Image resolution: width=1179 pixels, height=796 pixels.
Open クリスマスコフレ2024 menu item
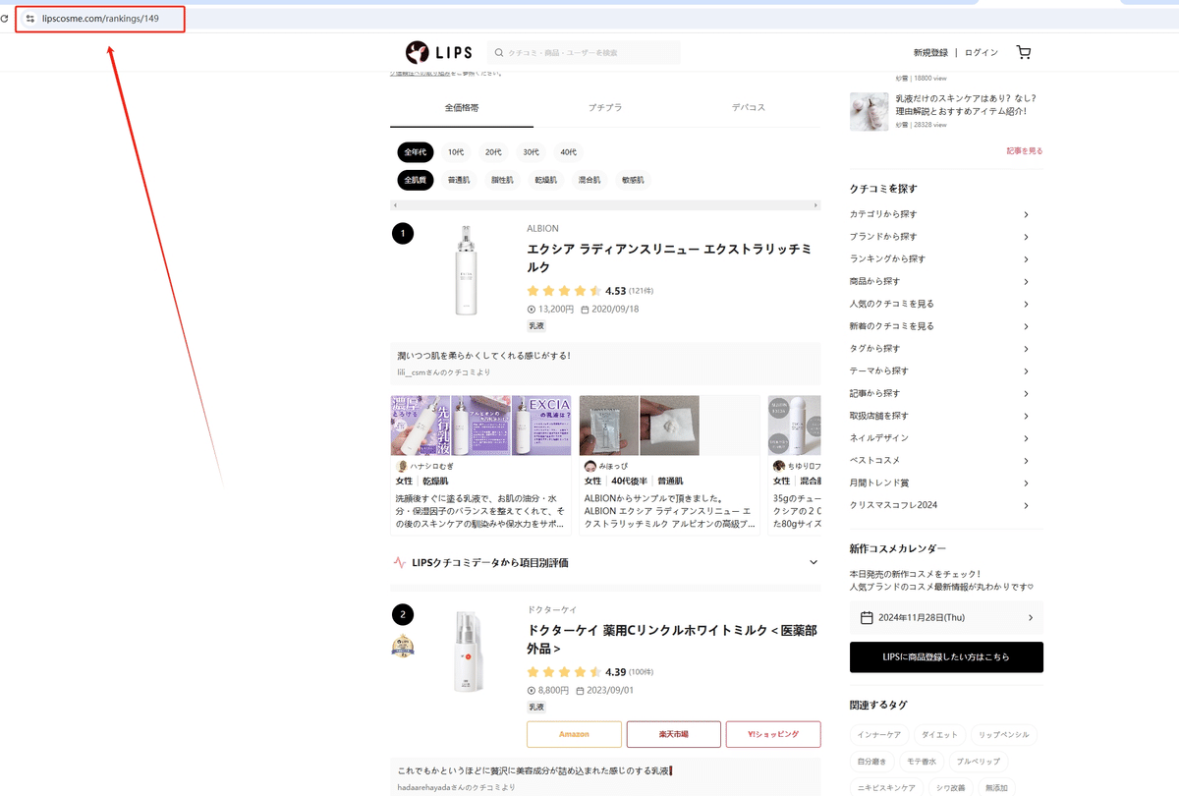coord(893,505)
